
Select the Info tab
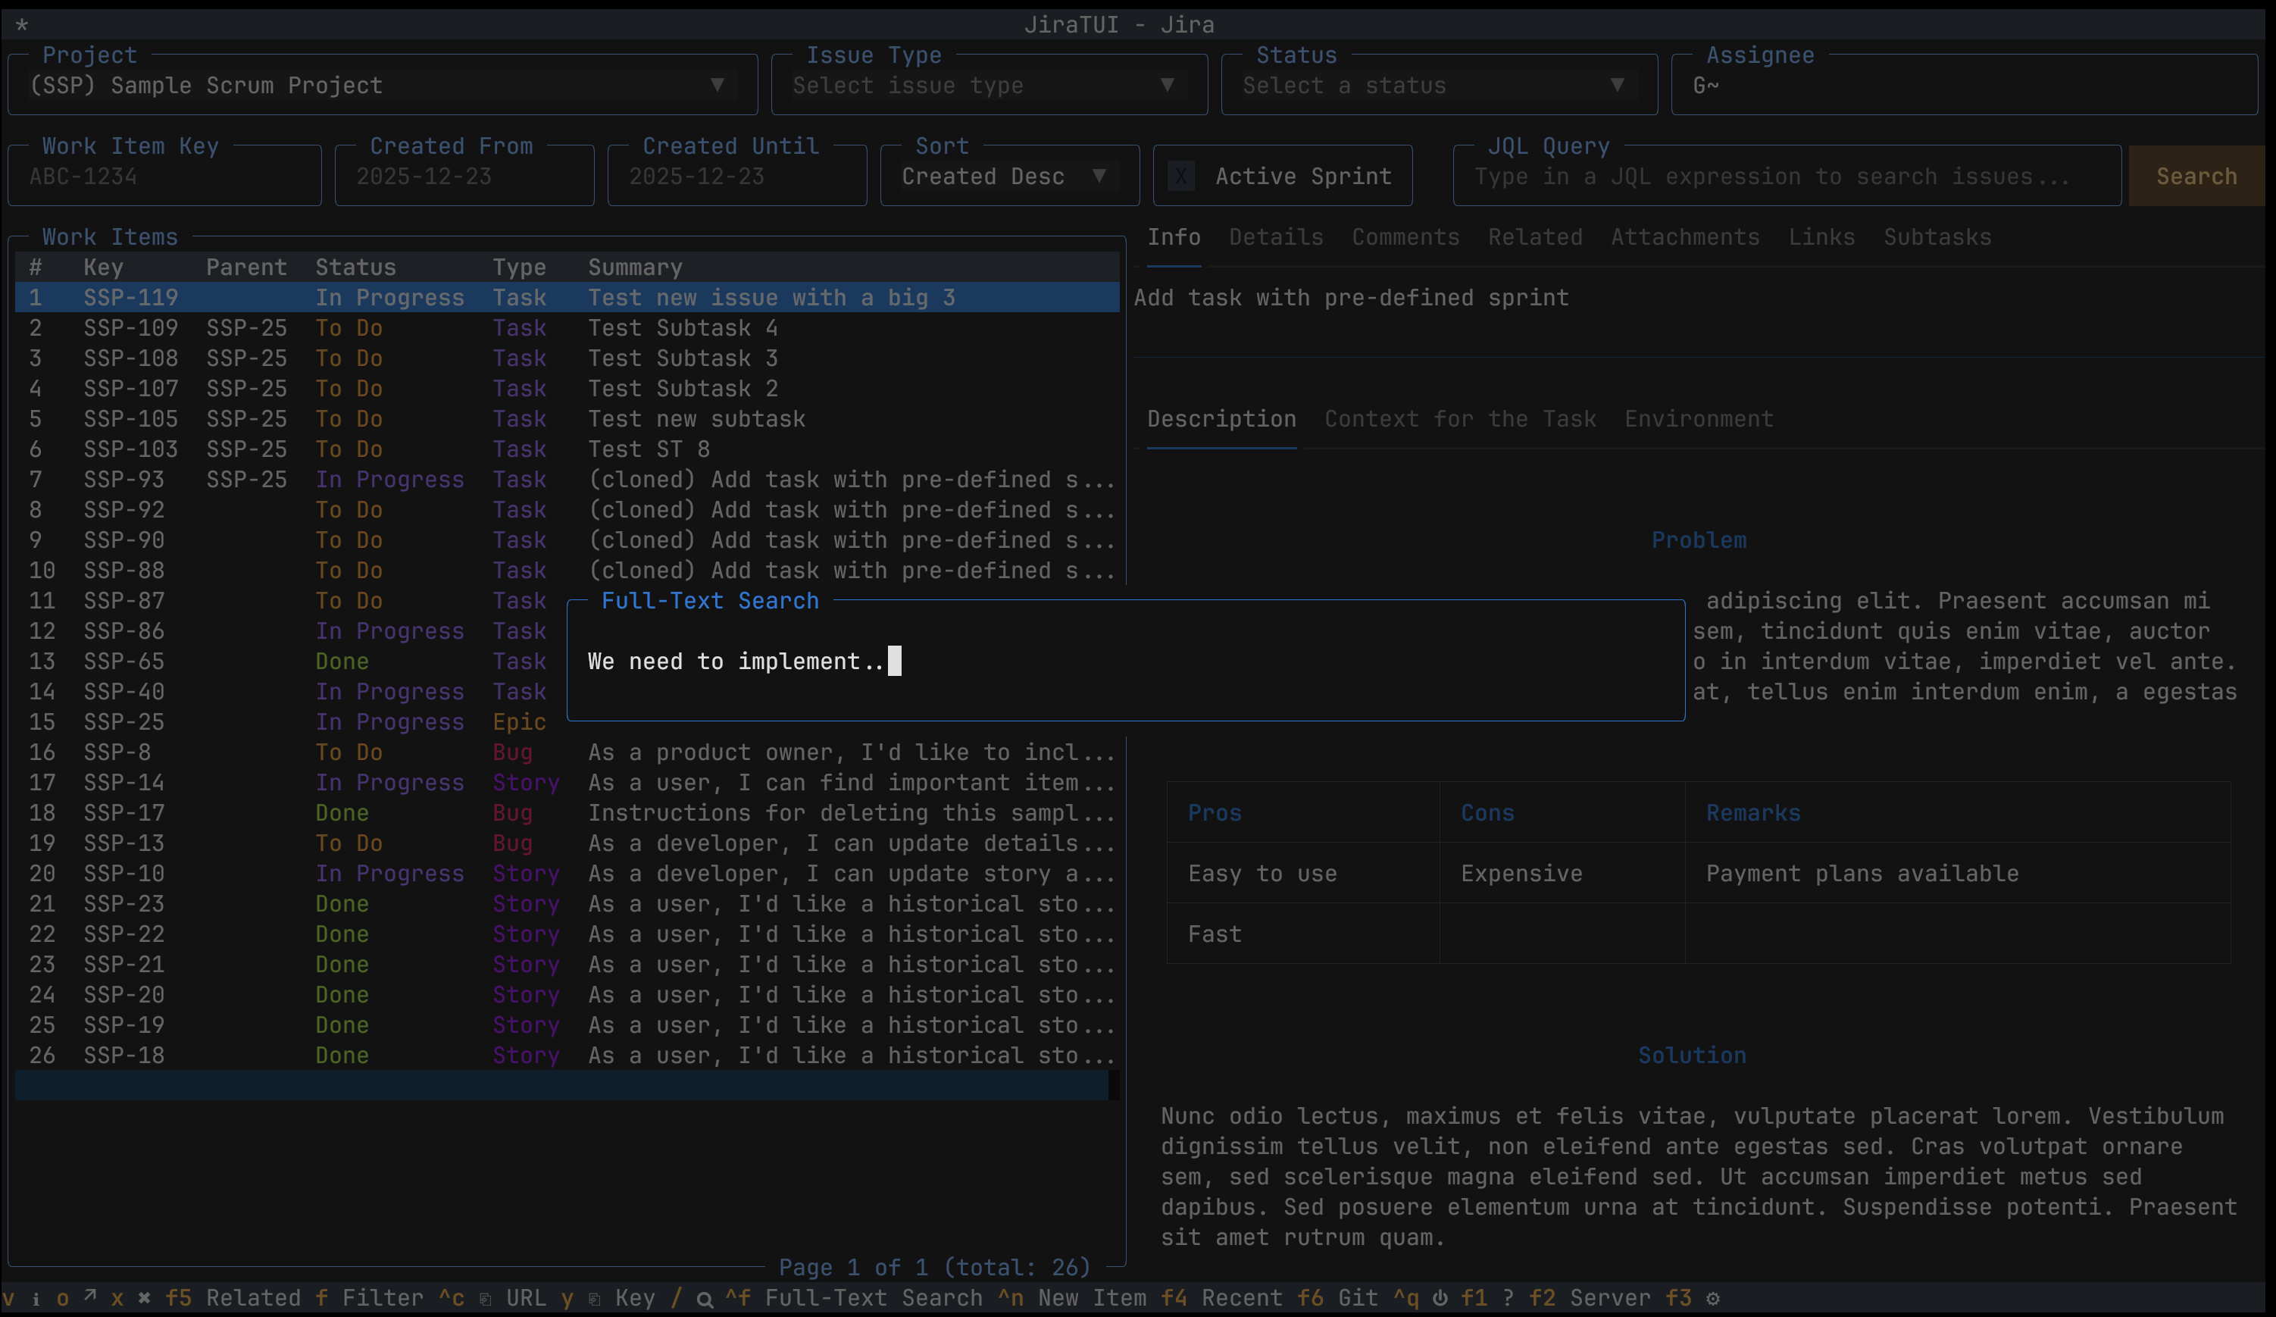1173,238
